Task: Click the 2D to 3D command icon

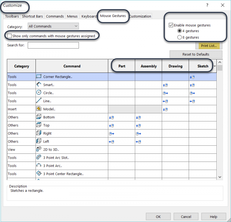Action: [39, 149]
